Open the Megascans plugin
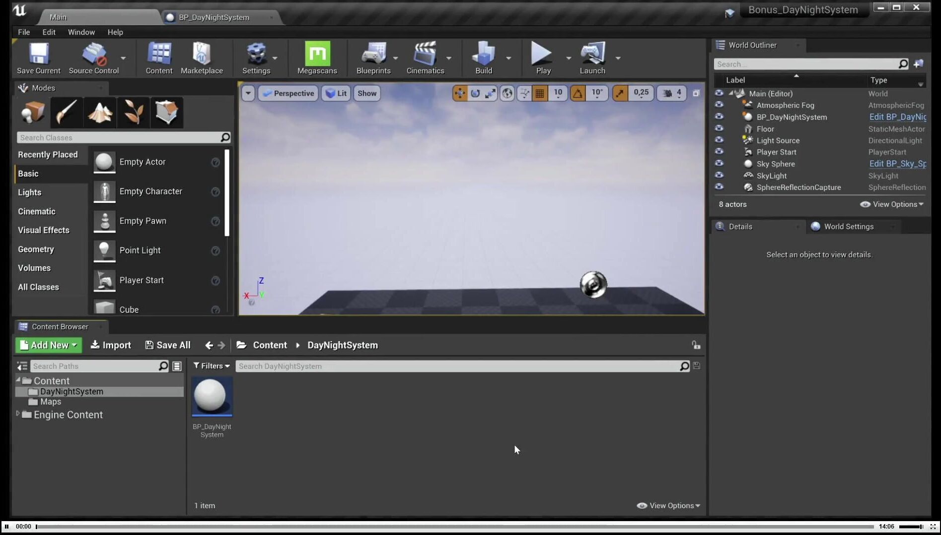Screen dimensions: 941x535 317,58
